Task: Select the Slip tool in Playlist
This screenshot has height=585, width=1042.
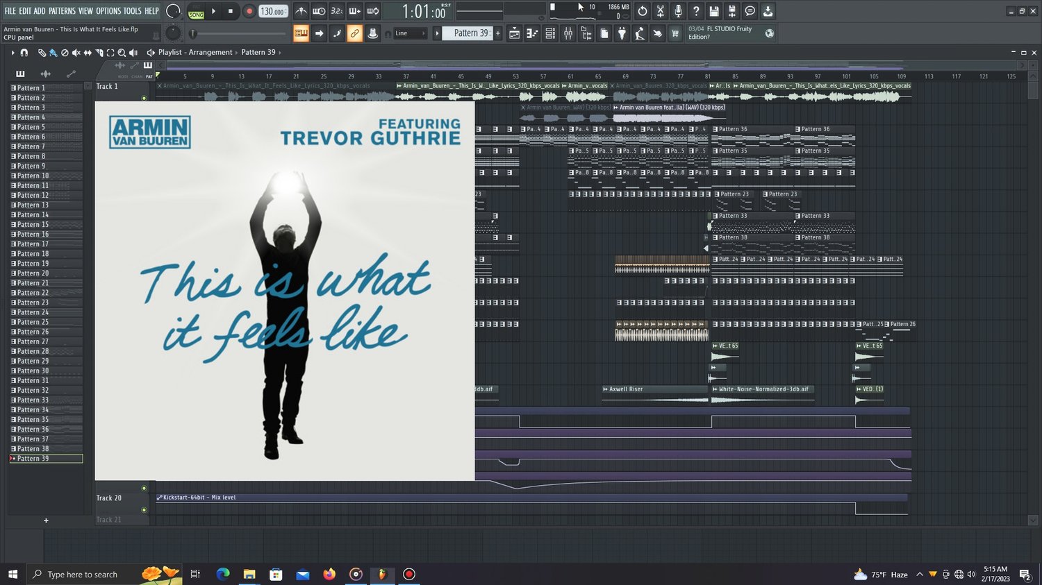Action: 88,53
